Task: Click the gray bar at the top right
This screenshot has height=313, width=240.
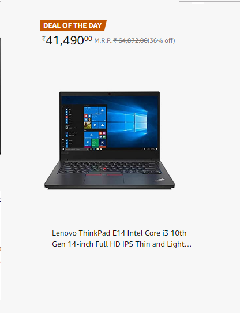Action: click(x=209, y=1)
